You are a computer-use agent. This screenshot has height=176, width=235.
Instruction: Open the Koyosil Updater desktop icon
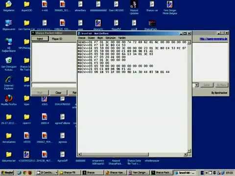coord(134,7)
